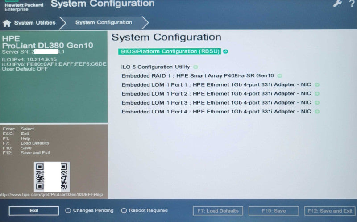Click the iLO IPv4 address 10.214.9.15
357x222 pixels.
click(x=29, y=59)
